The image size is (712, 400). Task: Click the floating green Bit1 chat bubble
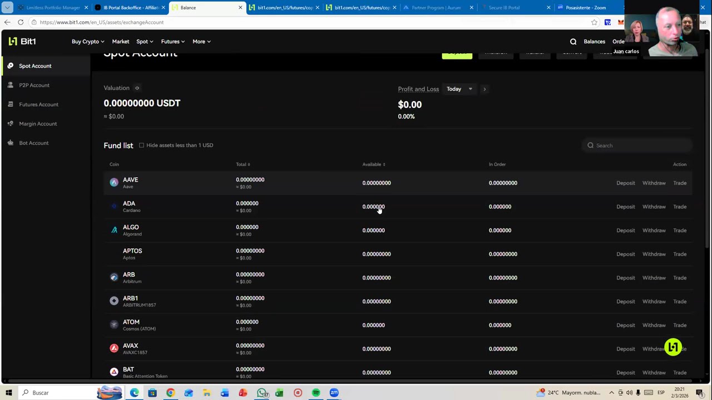click(673, 347)
